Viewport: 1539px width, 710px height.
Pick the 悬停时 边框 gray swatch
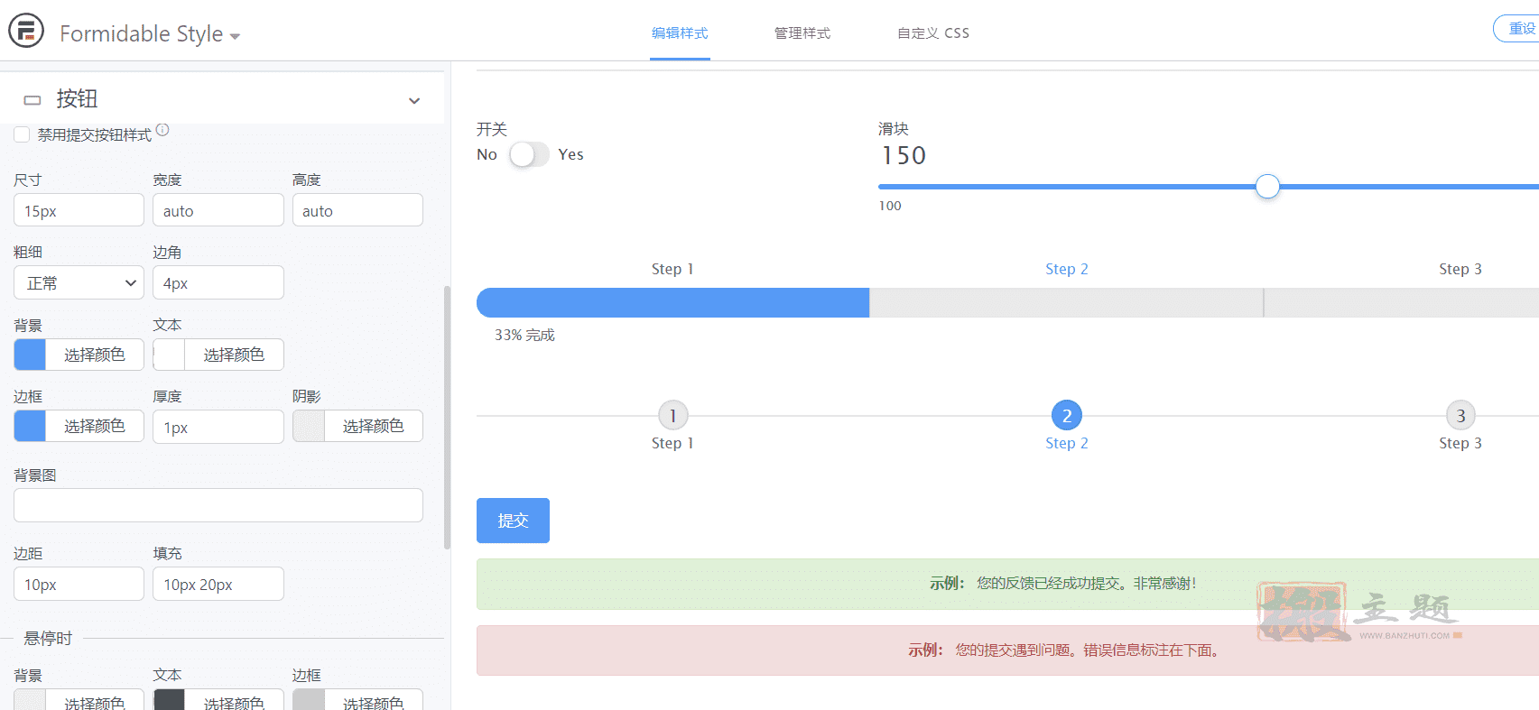[309, 700]
